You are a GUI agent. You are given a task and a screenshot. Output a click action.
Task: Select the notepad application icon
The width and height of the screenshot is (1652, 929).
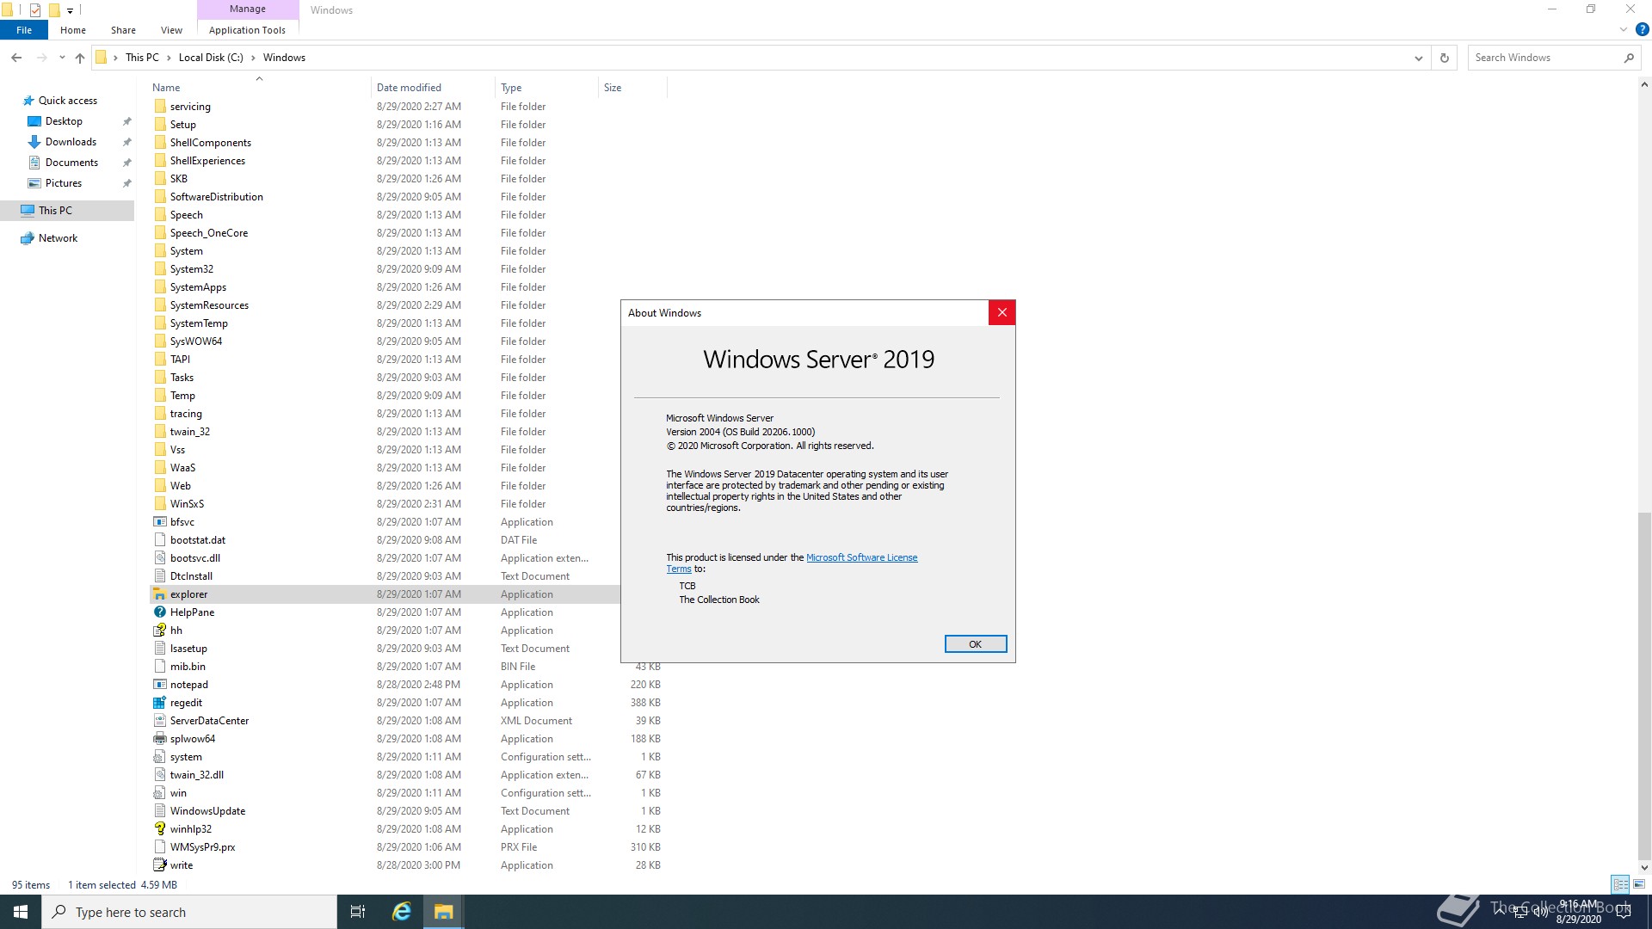(x=160, y=685)
